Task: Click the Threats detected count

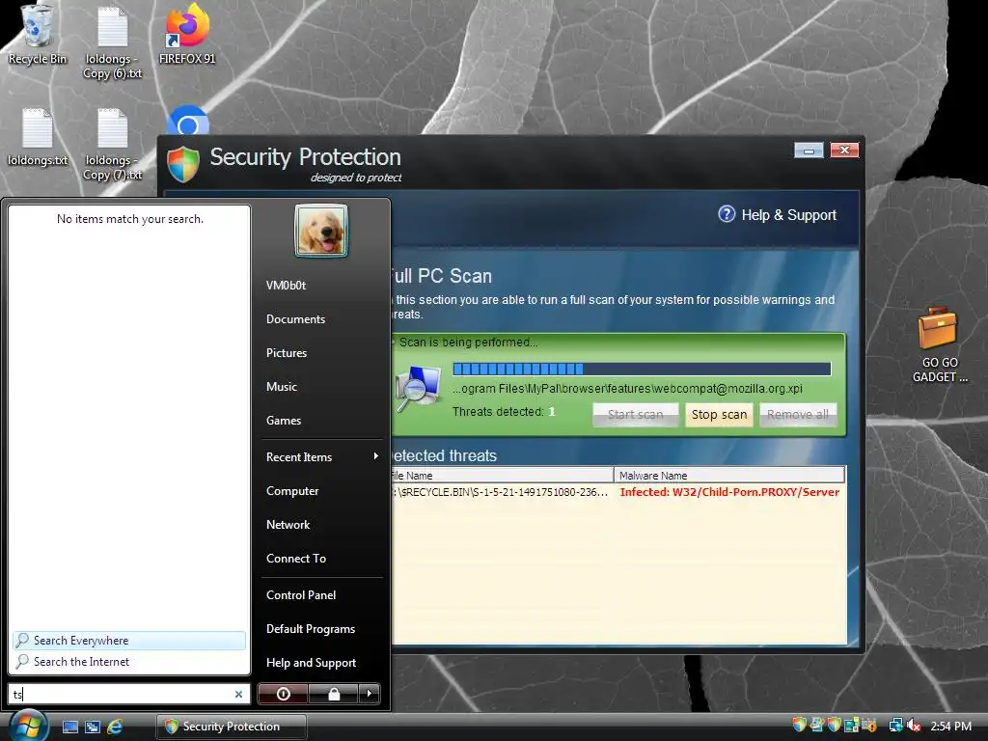Action: click(x=551, y=411)
